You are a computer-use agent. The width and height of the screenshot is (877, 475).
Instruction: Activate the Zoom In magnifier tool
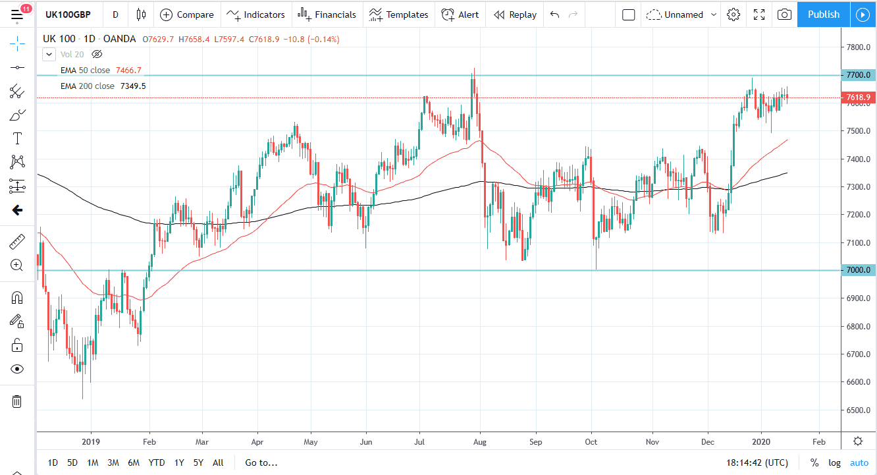point(17,265)
